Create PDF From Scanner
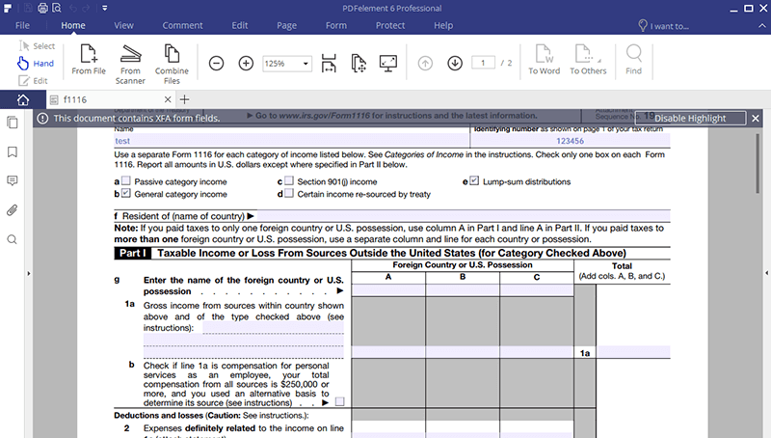 [x=130, y=64]
